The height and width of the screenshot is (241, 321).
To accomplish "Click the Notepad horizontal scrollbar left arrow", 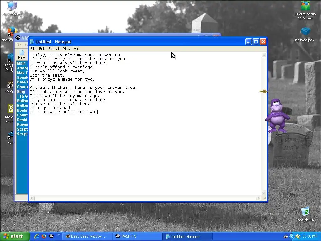I will click(x=32, y=198).
